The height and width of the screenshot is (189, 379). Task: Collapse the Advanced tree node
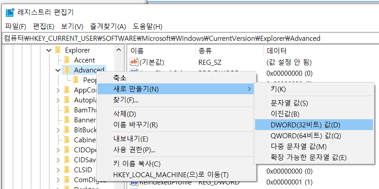pyautogui.click(x=58, y=70)
